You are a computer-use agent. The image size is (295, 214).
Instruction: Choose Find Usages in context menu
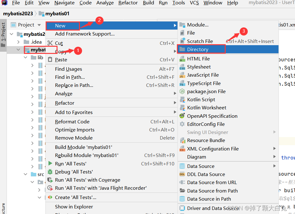112,69
